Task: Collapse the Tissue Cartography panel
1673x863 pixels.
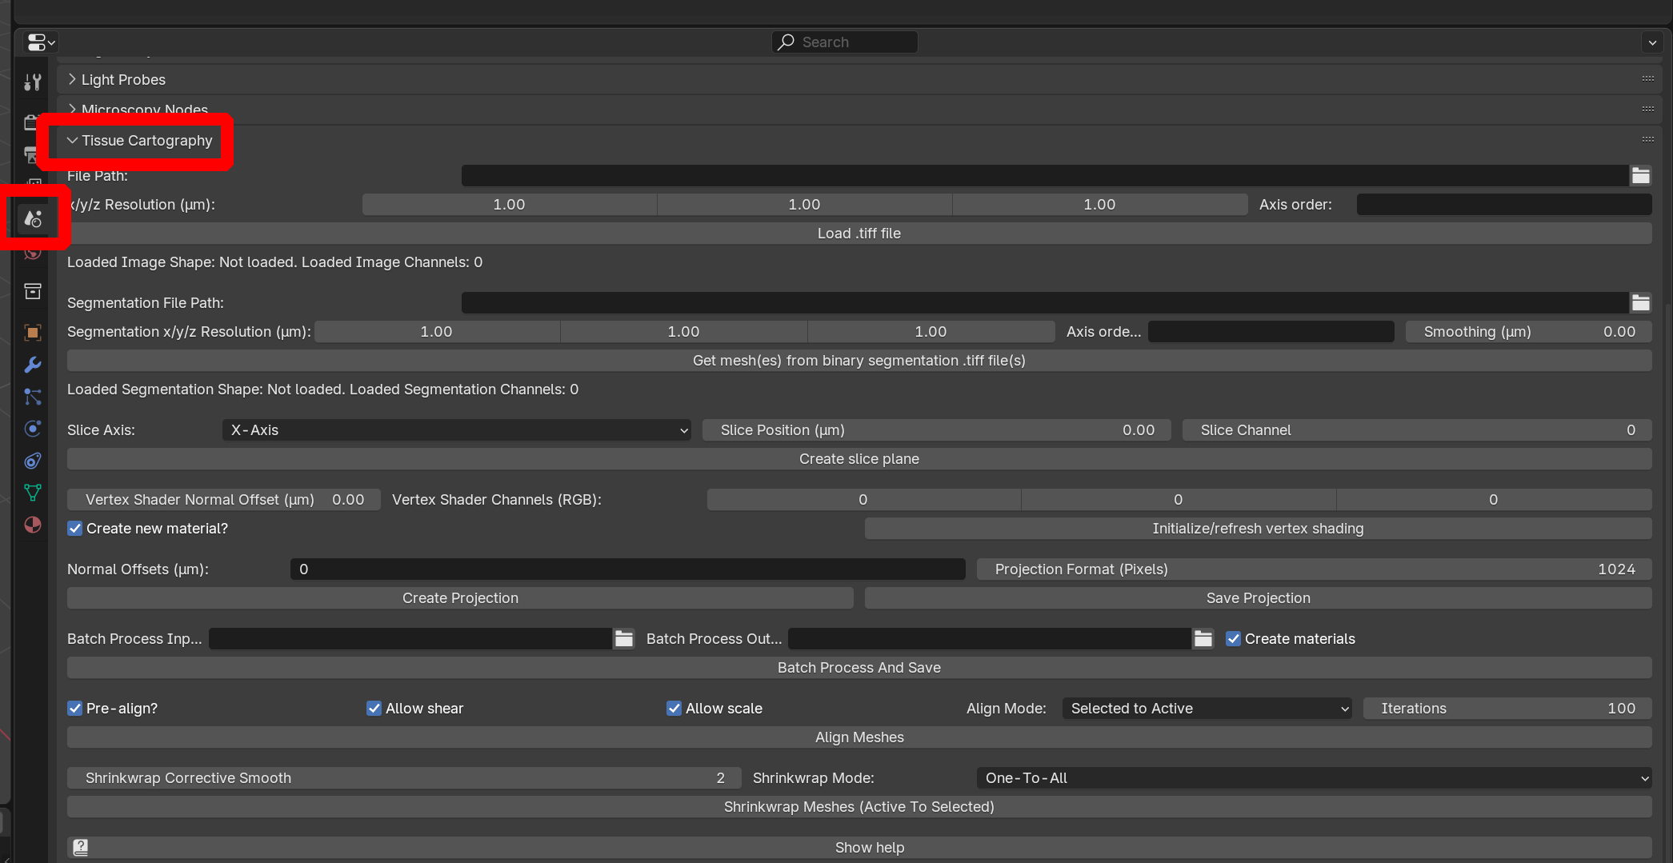Action: point(72,140)
